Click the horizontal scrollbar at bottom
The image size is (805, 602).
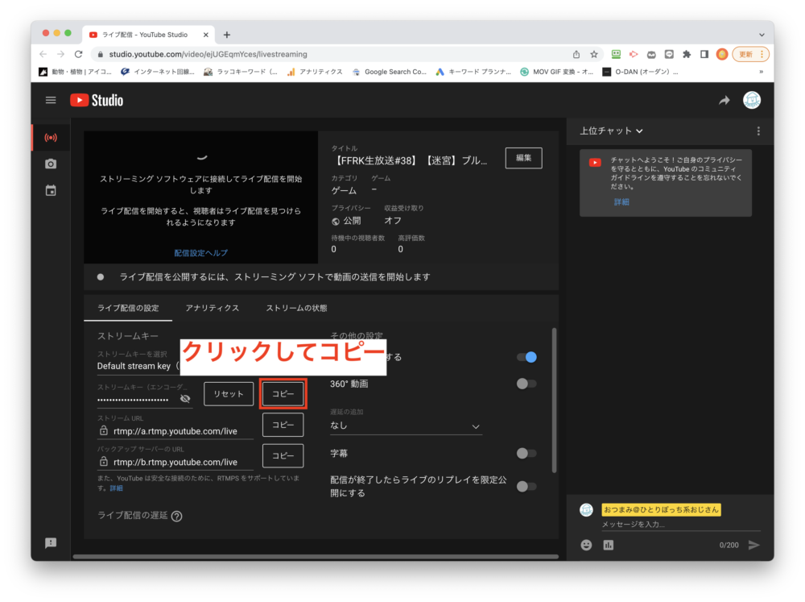(316, 556)
